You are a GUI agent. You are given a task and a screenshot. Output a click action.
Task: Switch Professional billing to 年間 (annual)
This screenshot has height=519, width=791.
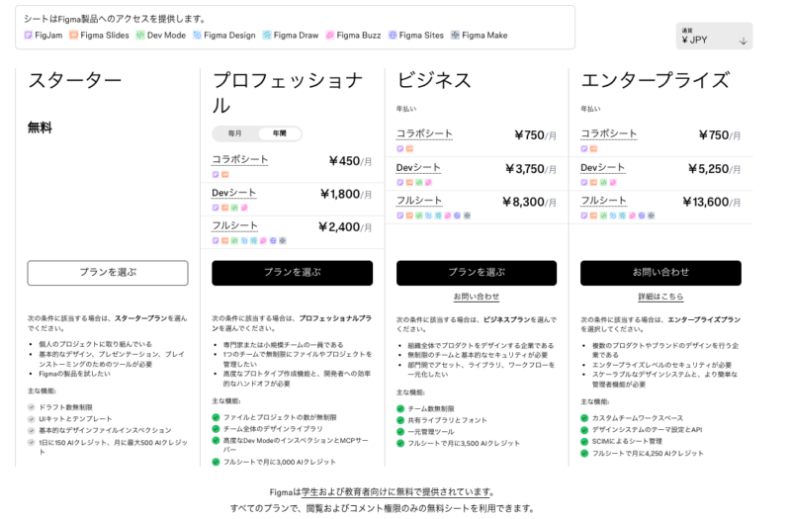pyautogui.click(x=279, y=133)
